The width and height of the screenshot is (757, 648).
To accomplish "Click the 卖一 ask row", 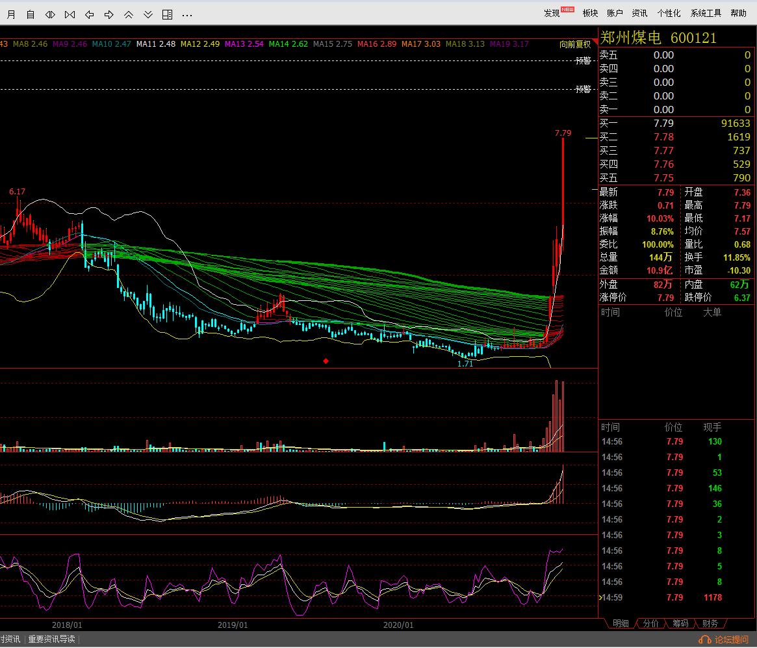I will point(675,110).
